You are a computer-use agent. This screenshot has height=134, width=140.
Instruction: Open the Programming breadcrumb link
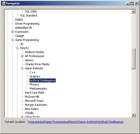coord(36,122)
